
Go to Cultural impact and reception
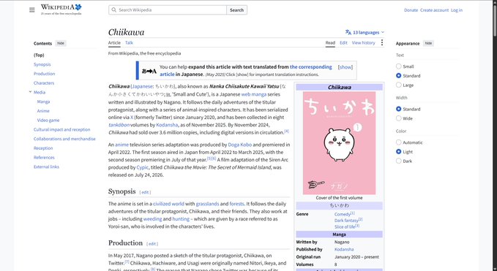coord(61,129)
